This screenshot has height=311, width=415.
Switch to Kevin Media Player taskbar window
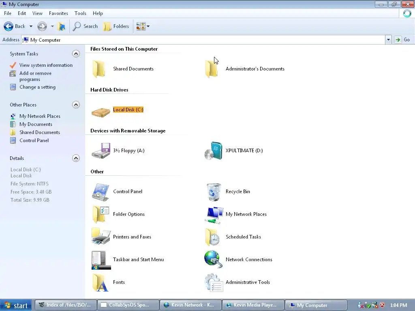click(x=253, y=305)
